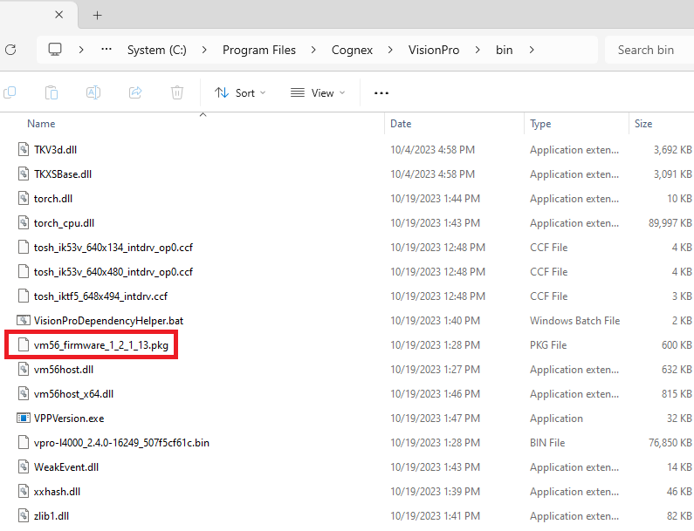Click the Delete trash icon
The width and height of the screenshot is (694, 531).
[x=177, y=92]
